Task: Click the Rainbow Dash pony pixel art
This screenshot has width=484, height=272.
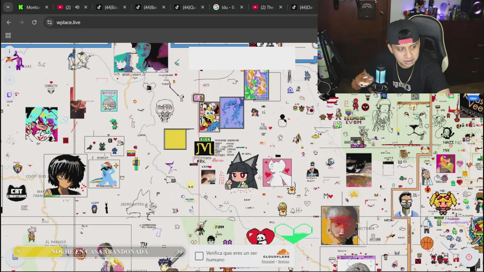Action: coord(104,174)
